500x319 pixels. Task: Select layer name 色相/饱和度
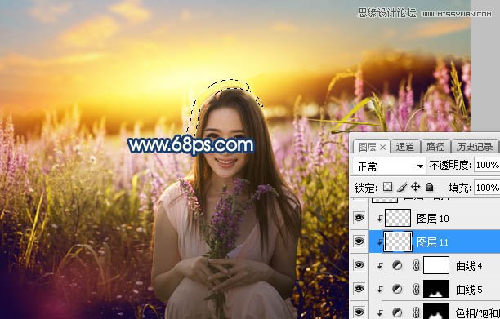477,313
